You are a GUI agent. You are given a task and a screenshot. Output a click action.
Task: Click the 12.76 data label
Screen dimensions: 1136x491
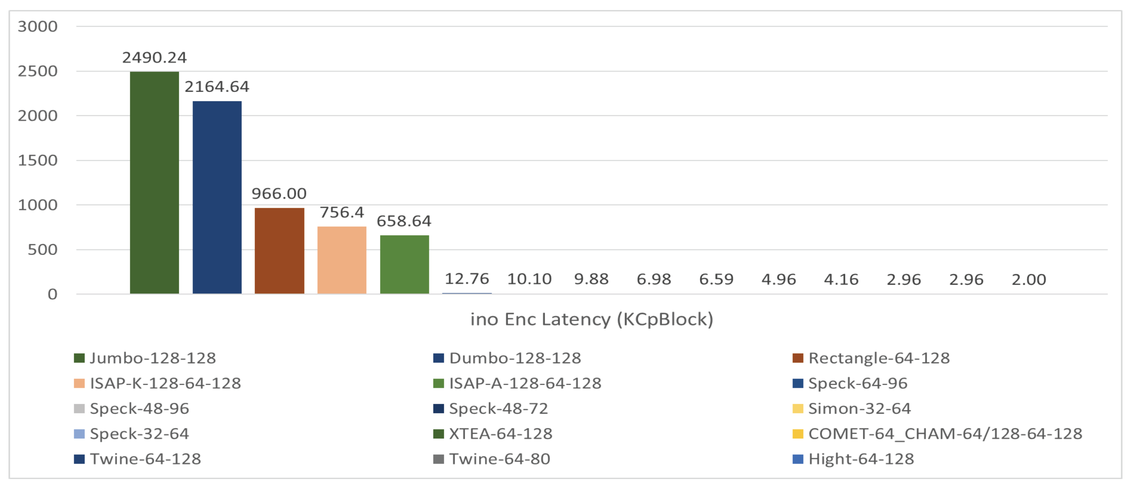tap(467, 279)
